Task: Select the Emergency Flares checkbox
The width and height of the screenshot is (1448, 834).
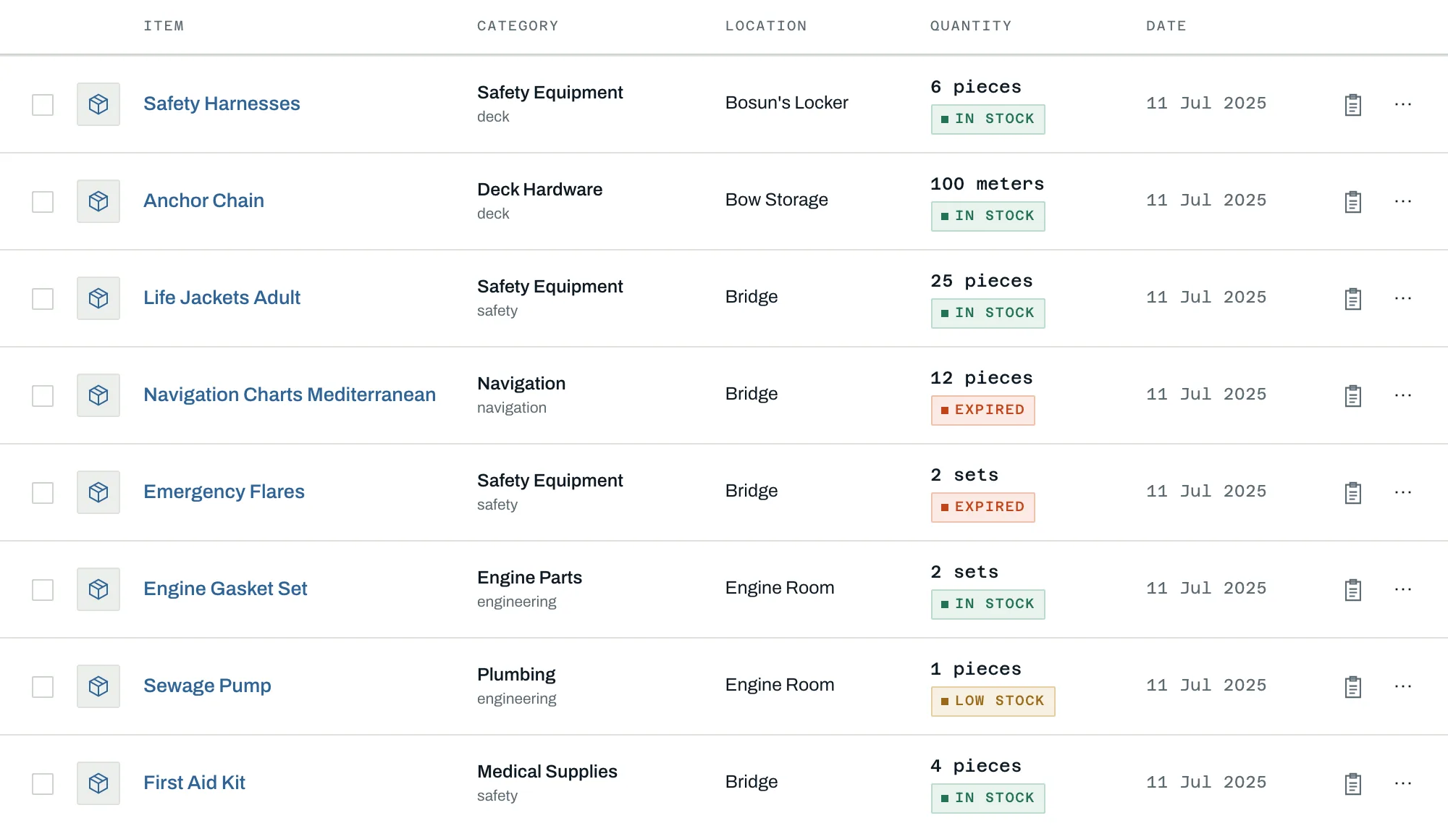Action: (x=43, y=492)
